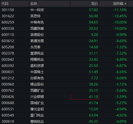The width and height of the screenshot is (133, 124).
Task: Click stock code 002842
Action: [8, 59]
